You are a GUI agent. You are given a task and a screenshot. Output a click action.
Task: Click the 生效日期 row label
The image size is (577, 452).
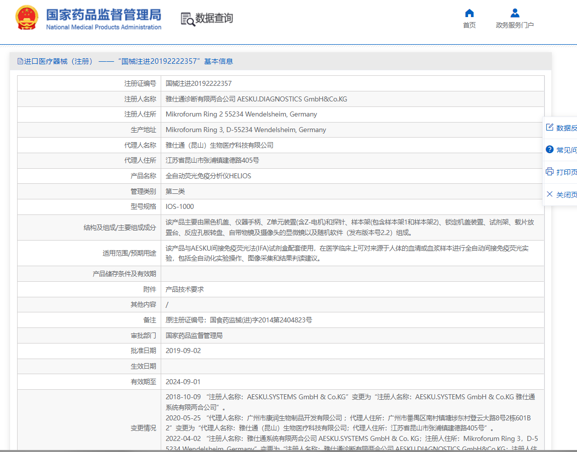144,366
